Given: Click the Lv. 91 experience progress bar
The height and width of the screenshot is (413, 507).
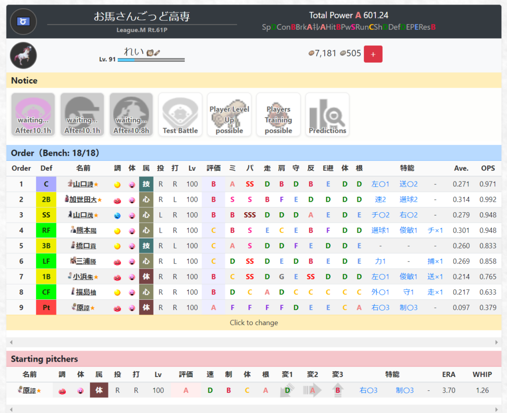Looking at the screenshot, I should pos(151,60).
